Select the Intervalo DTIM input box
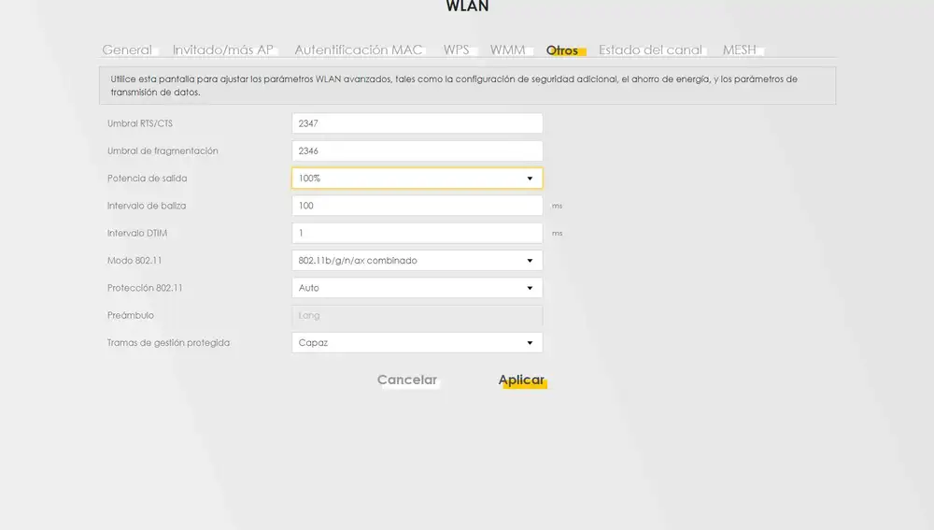934x530 pixels. point(417,233)
